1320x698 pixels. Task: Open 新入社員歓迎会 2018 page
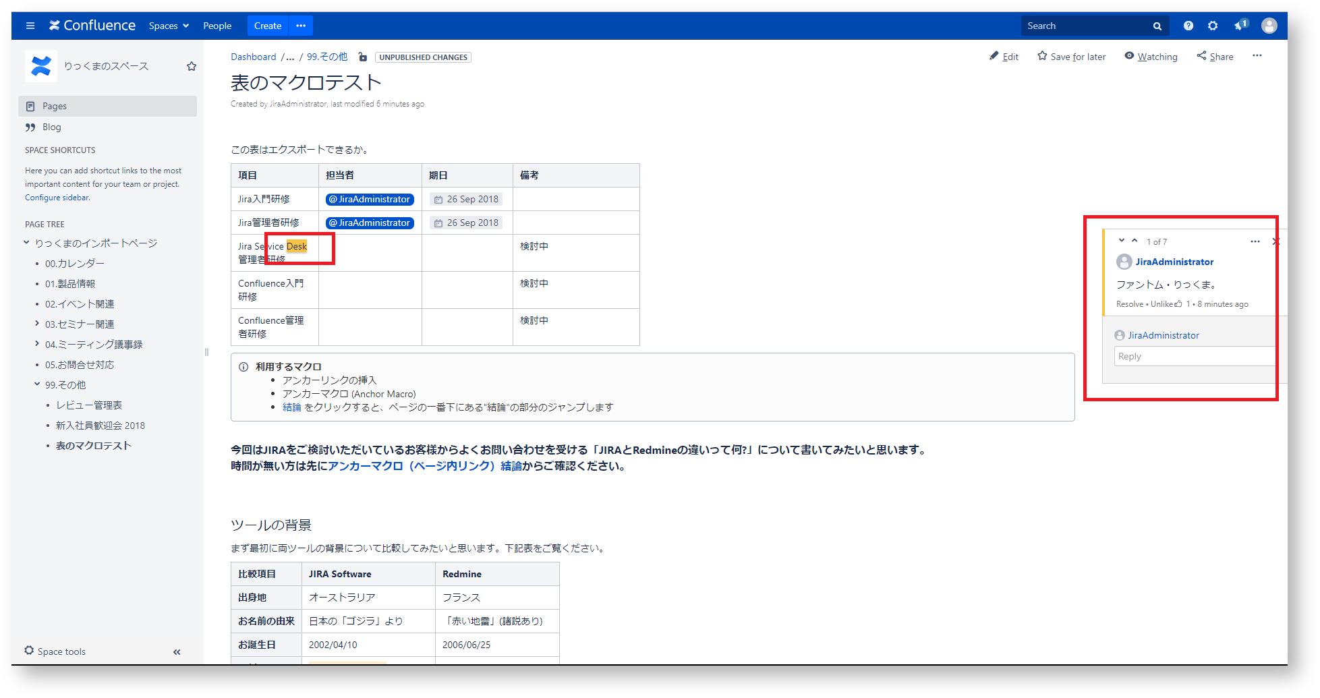pos(101,426)
